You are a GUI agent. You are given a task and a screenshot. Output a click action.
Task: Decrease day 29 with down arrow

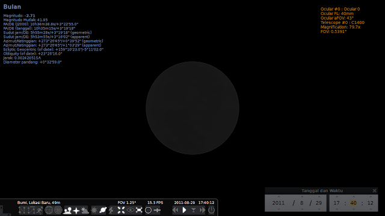click(319, 209)
